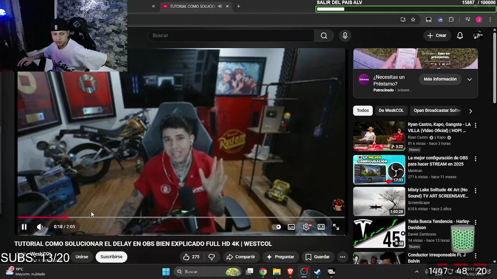This screenshot has height=279, width=497.
Task: Select the Open Broadcaster Software chip
Action: [x=437, y=110]
